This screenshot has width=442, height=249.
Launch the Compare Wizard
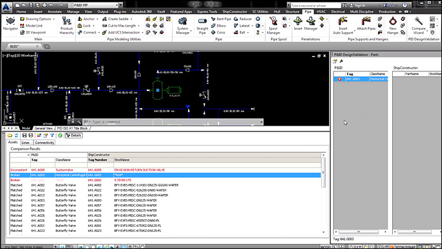(418, 25)
